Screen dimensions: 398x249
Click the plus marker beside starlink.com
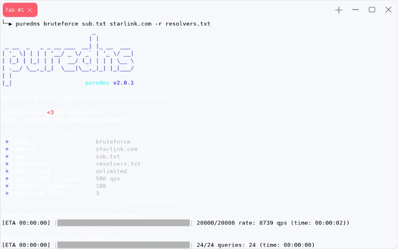7,149
